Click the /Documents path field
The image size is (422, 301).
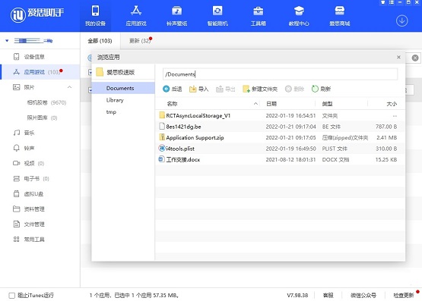pos(280,74)
